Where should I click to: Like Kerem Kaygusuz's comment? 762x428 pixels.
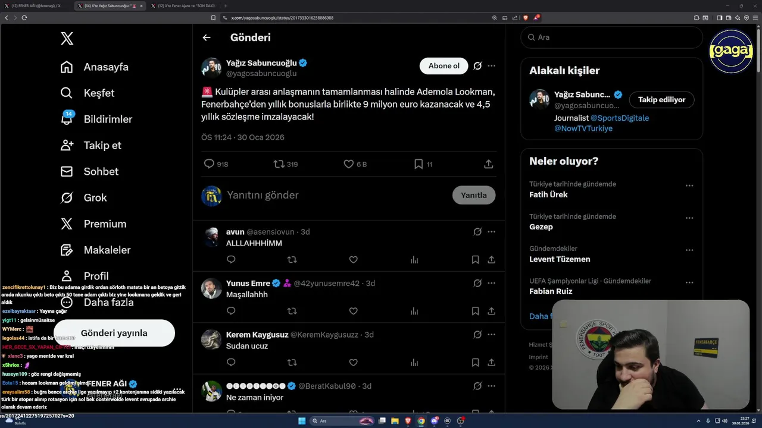(353, 362)
